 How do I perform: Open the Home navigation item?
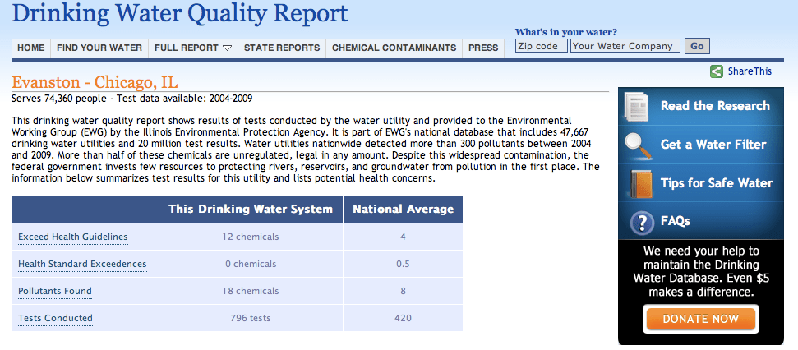click(x=31, y=48)
